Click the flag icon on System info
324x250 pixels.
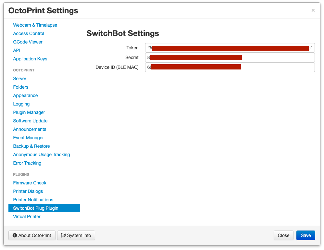[x=63, y=235]
